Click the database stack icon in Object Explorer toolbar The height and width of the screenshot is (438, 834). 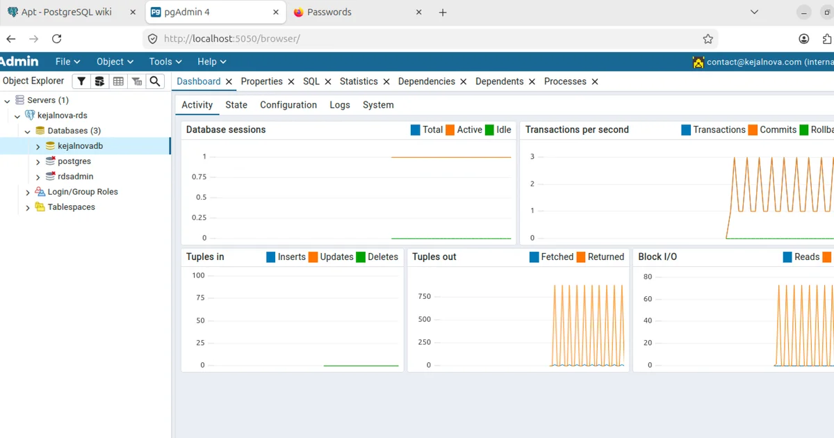click(100, 81)
